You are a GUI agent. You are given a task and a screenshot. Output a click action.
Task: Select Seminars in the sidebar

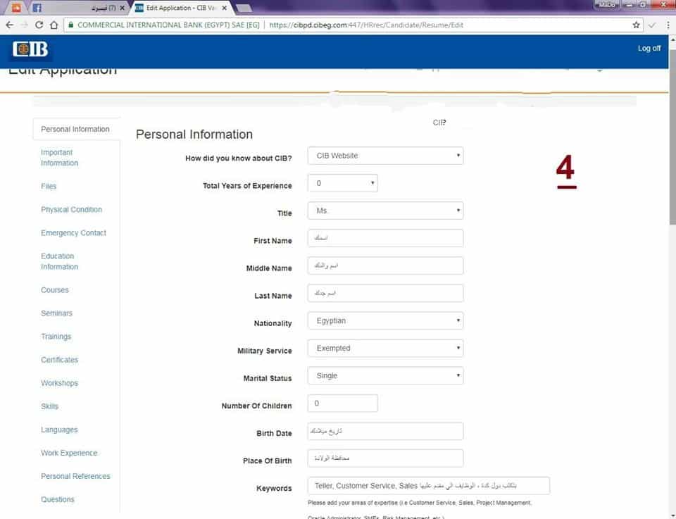(56, 313)
